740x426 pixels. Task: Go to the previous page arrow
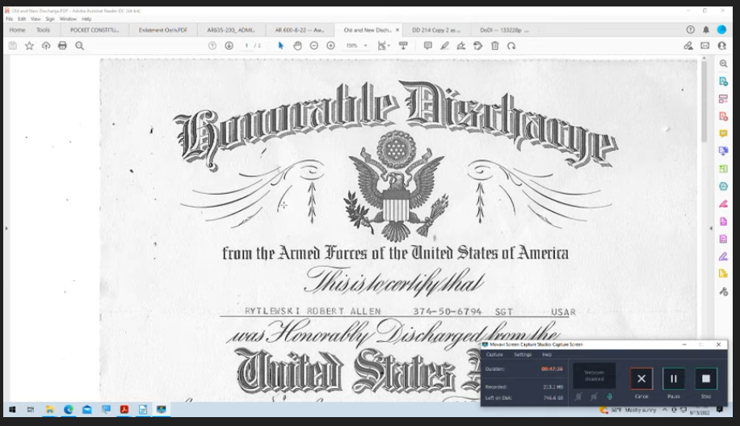click(212, 46)
